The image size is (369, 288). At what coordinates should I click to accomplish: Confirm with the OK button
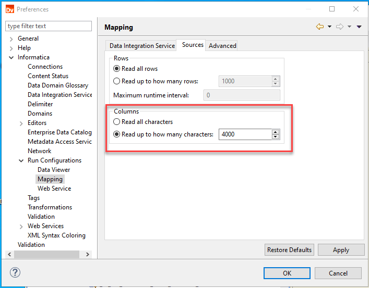[287, 273]
